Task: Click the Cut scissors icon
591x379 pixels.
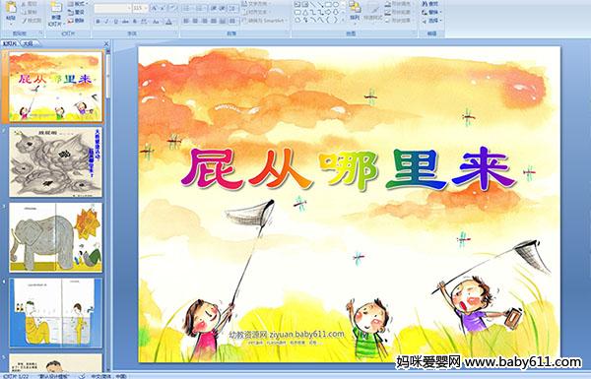Action: pyautogui.click(x=24, y=4)
